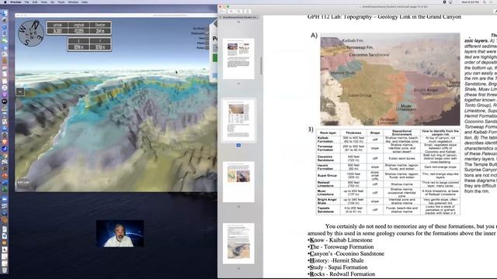Click the 'Kaibab Fm.' label in the figure
Image resolution: width=497 pixels, height=279 pixels.
point(353,40)
